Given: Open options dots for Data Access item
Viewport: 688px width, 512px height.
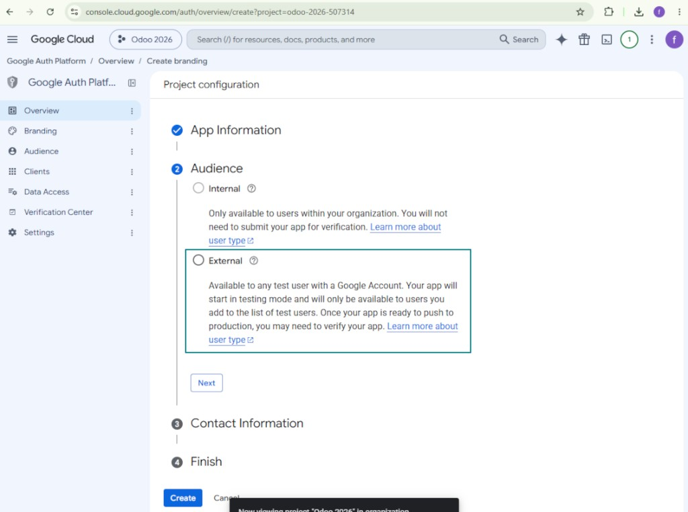Looking at the screenshot, I should click(132, 192).
